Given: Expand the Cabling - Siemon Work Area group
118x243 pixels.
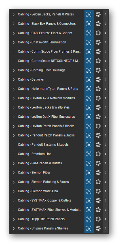Looking at the screenshot, I should (14, 191).
